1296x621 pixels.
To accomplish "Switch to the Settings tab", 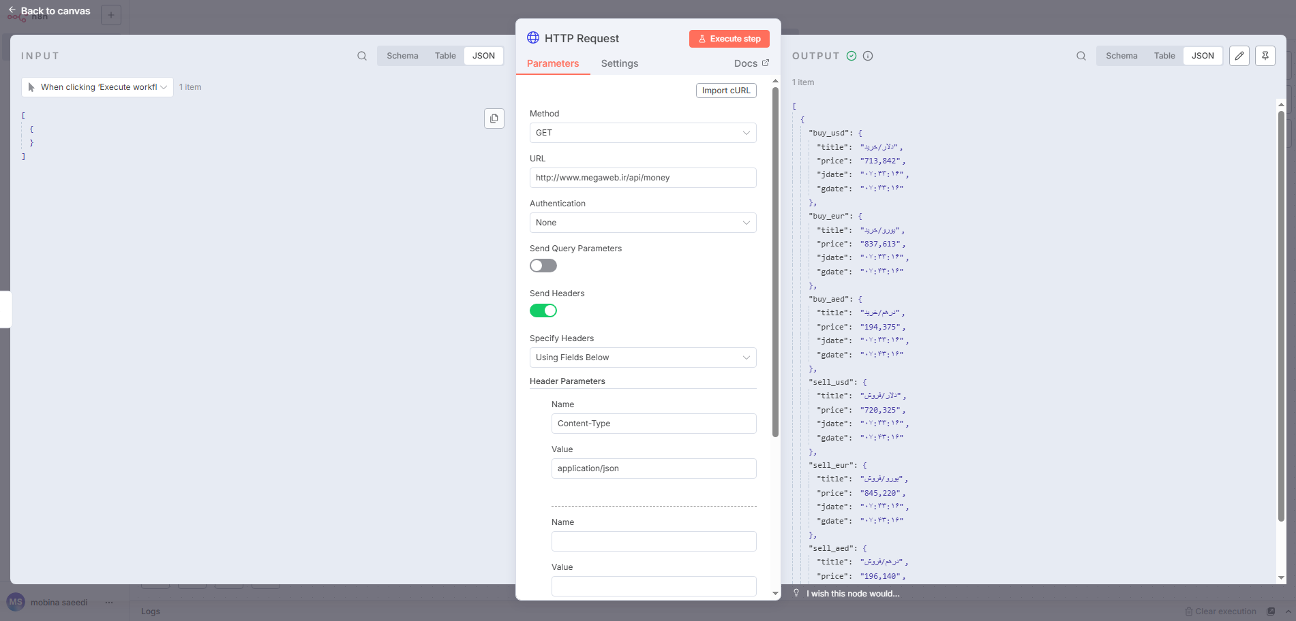I will coord(619,63).
